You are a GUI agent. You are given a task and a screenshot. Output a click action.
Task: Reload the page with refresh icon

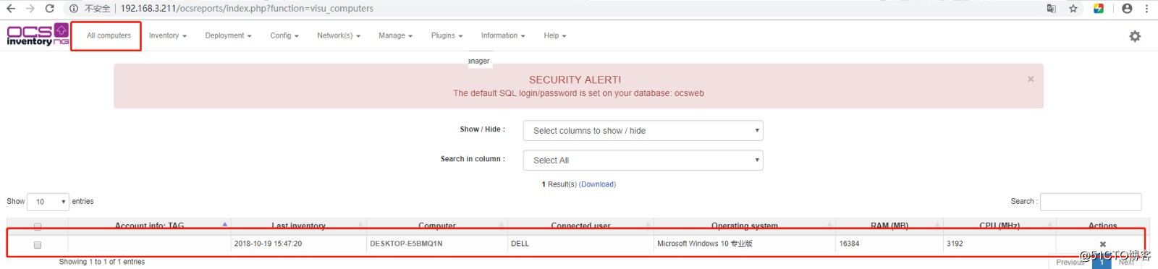tap(49, 9)
